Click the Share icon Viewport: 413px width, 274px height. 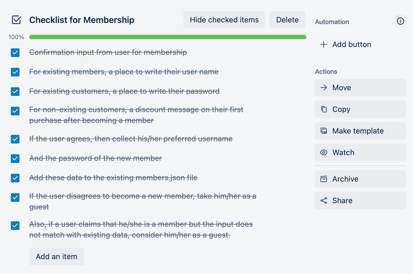pos(324,201)
